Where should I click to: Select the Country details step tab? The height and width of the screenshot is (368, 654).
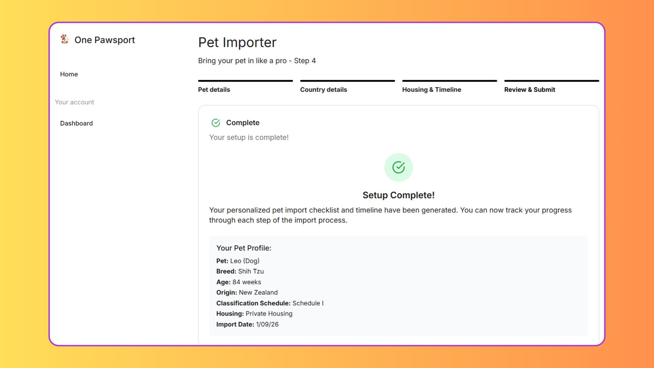[323, 90]
